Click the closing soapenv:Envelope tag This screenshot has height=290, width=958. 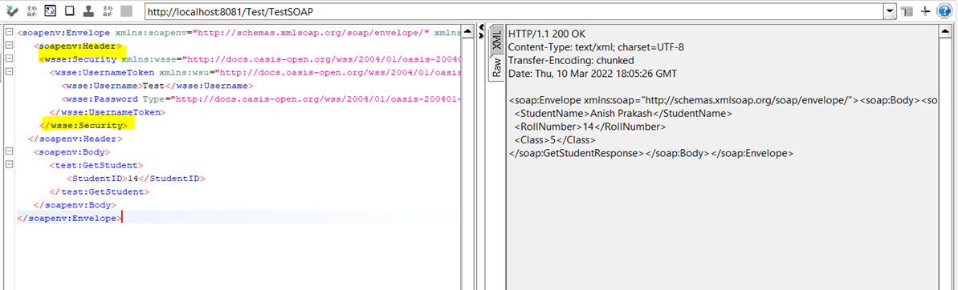pyautogui.click(x=69, y=218)
